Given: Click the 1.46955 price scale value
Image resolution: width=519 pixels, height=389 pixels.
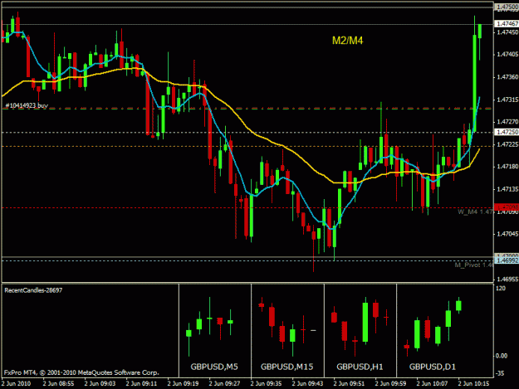Looking at the screenshot, I should [x=507, y=279].
